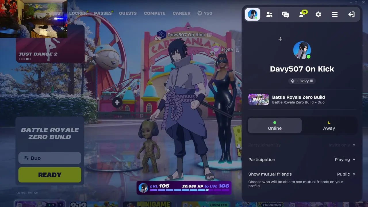Image resolution: width=368 pixels, height=207 pixels.
Task: Expand Show mutual friends 'Public' dropdown
Action: pyautogui.click(x=346, y=174)
